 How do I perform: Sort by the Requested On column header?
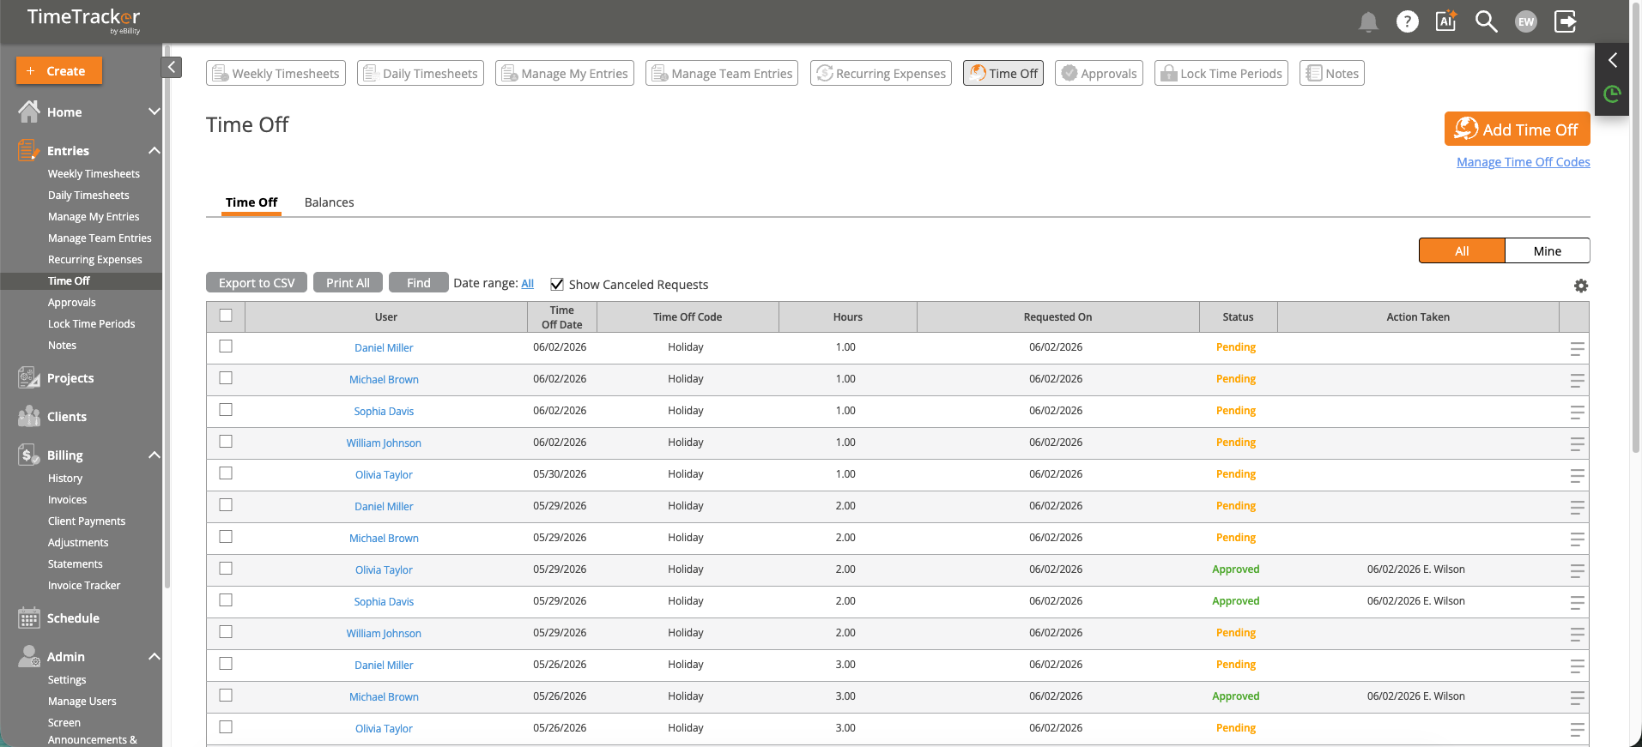pos(1057,317)
